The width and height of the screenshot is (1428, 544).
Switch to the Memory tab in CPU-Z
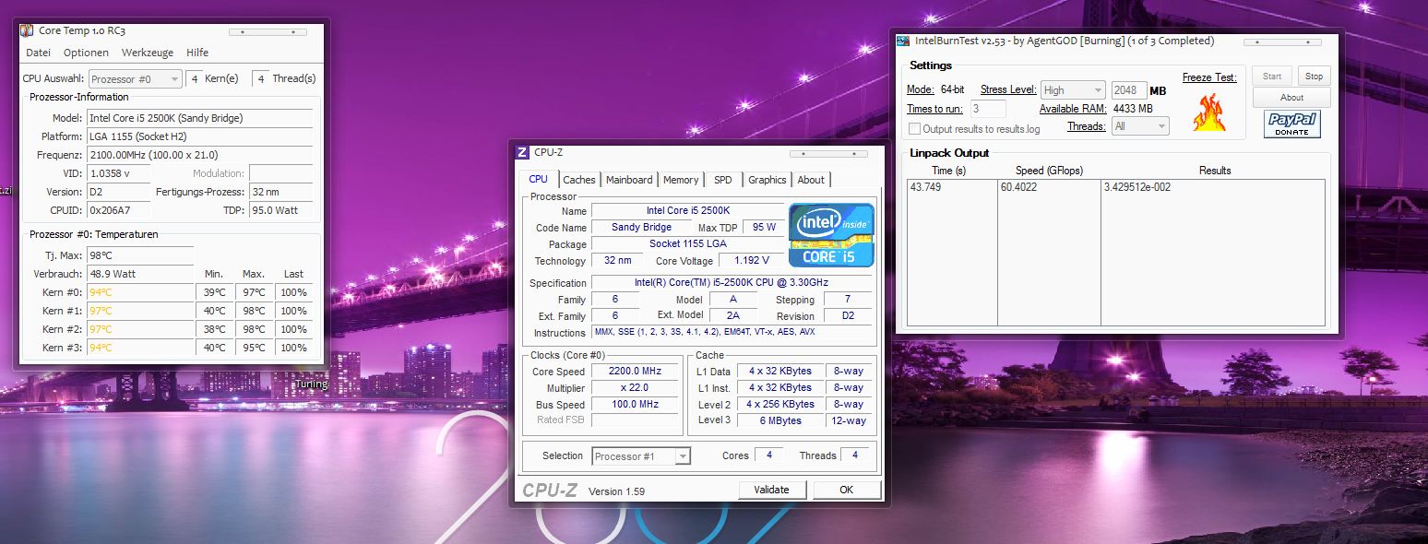(681, 180)
